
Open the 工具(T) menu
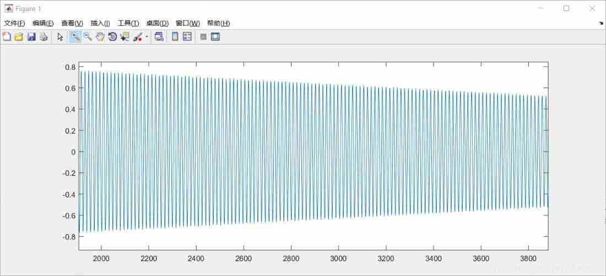coord(128,23)
